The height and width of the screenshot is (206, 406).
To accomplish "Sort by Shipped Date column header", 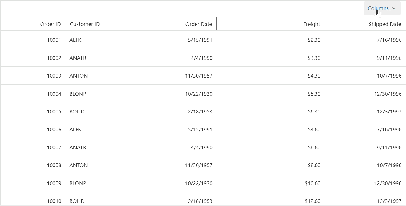I will click(385, 24).
